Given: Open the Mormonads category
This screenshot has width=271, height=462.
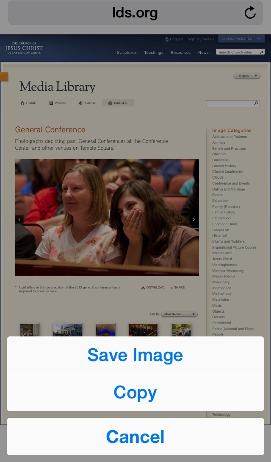Looking at the screenshot, I should (x=221, y=288).
